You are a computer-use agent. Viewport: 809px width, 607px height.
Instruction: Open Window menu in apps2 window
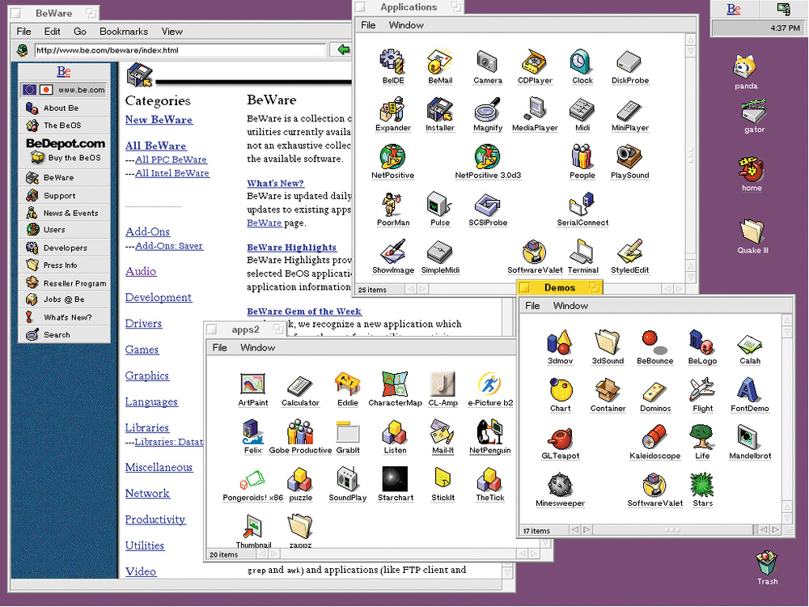pos(257,347)
